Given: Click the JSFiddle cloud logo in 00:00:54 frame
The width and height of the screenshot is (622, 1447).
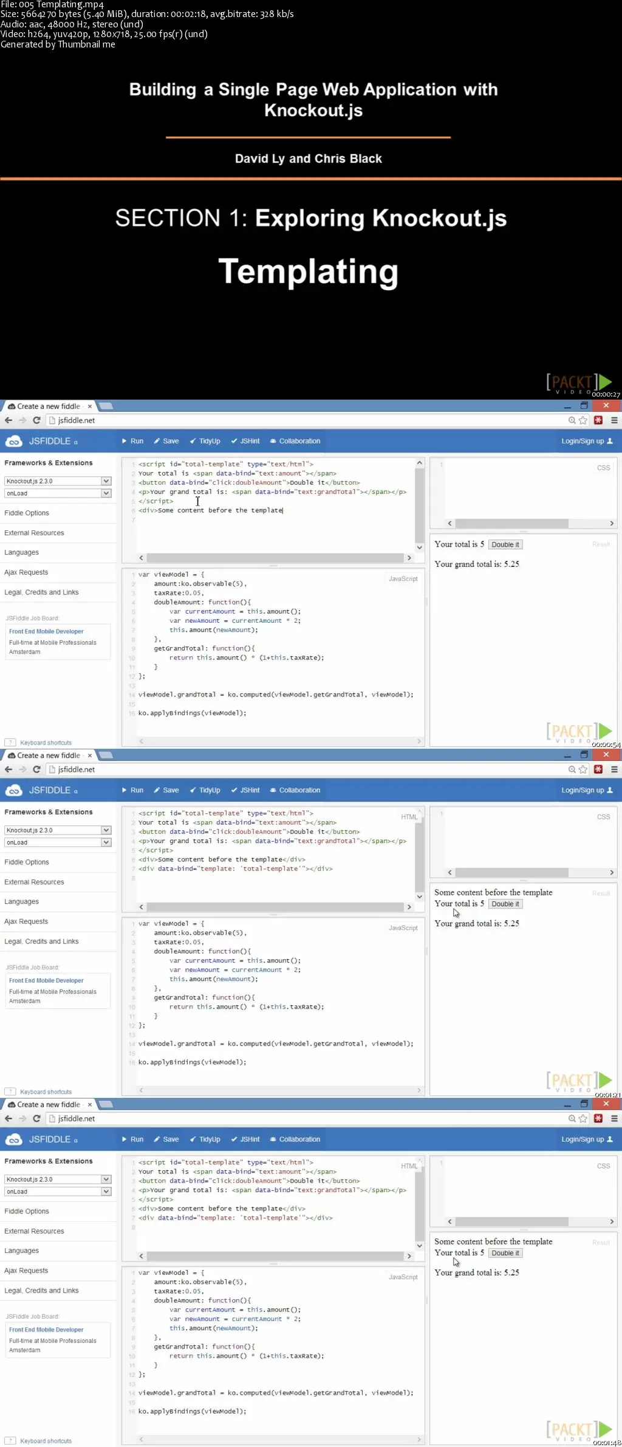Looking at the screenshot, I should (x=14, y=441).
